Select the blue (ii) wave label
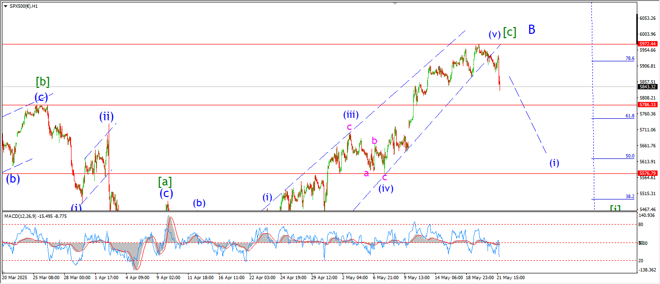 pyautogui.click(x=106, y=116)
